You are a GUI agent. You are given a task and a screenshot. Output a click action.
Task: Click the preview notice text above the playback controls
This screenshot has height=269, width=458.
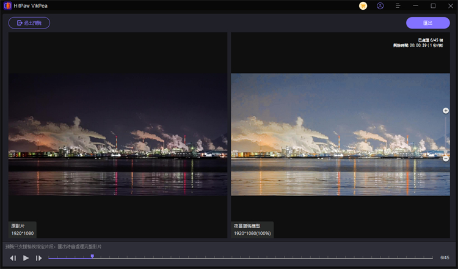tap(54, 246)
